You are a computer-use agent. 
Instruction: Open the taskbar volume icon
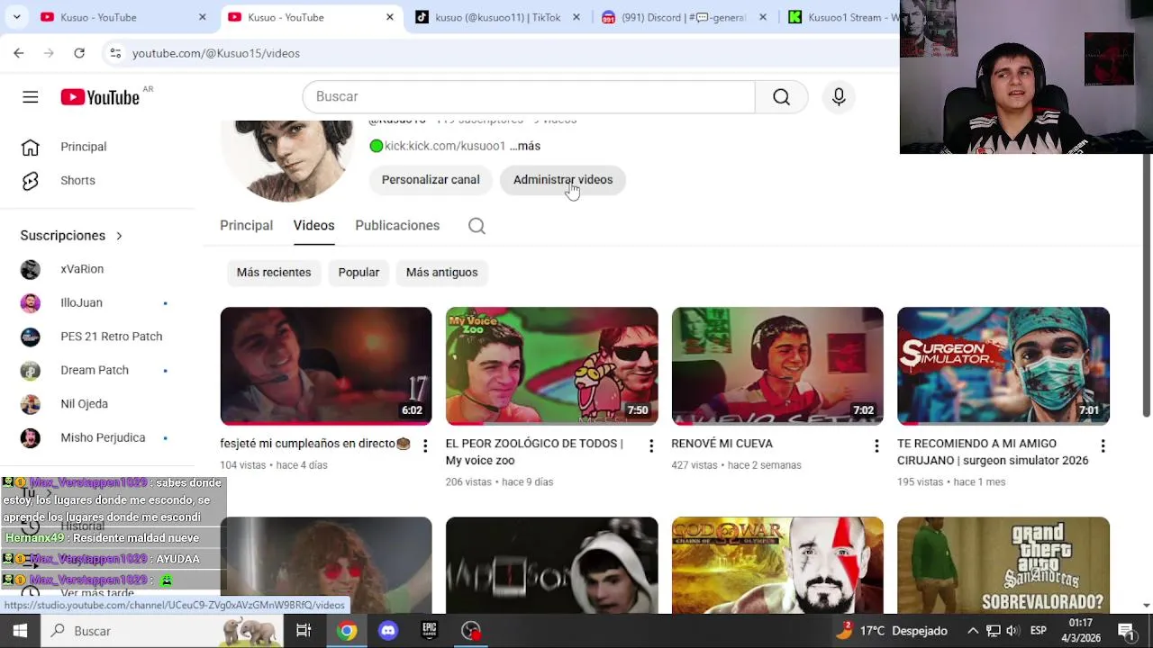[x=1012, y=631]
